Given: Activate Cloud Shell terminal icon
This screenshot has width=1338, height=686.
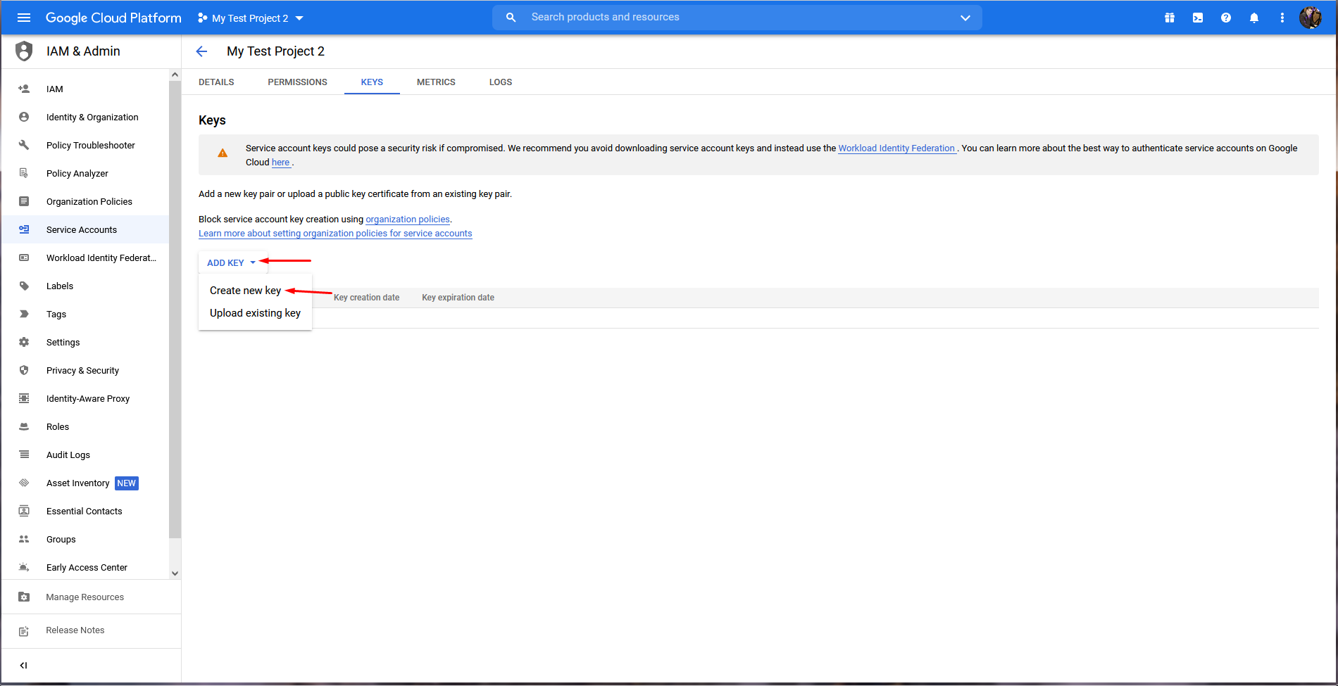Looking at the screenshot, I should tap(1198, 18).
